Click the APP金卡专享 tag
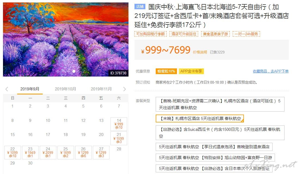 click(191, 71)
